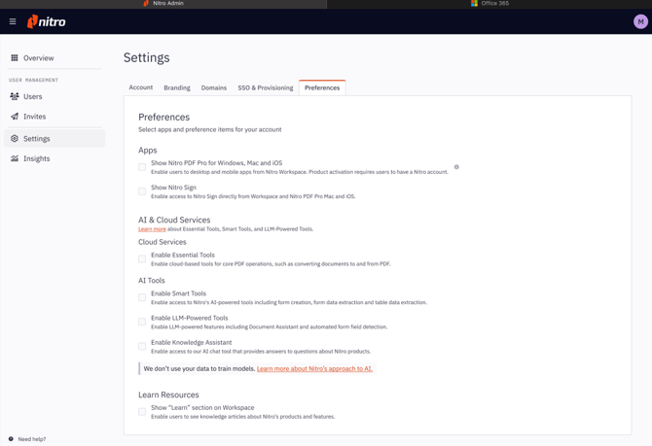The image size is (652, 446).
Task: Open the hamburger navigation menu
Action: click(x=13, y=21)
